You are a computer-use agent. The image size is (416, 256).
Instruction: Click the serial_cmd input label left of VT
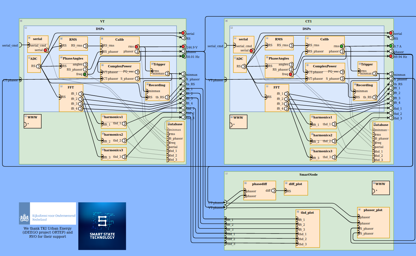[x=10, y=46]
